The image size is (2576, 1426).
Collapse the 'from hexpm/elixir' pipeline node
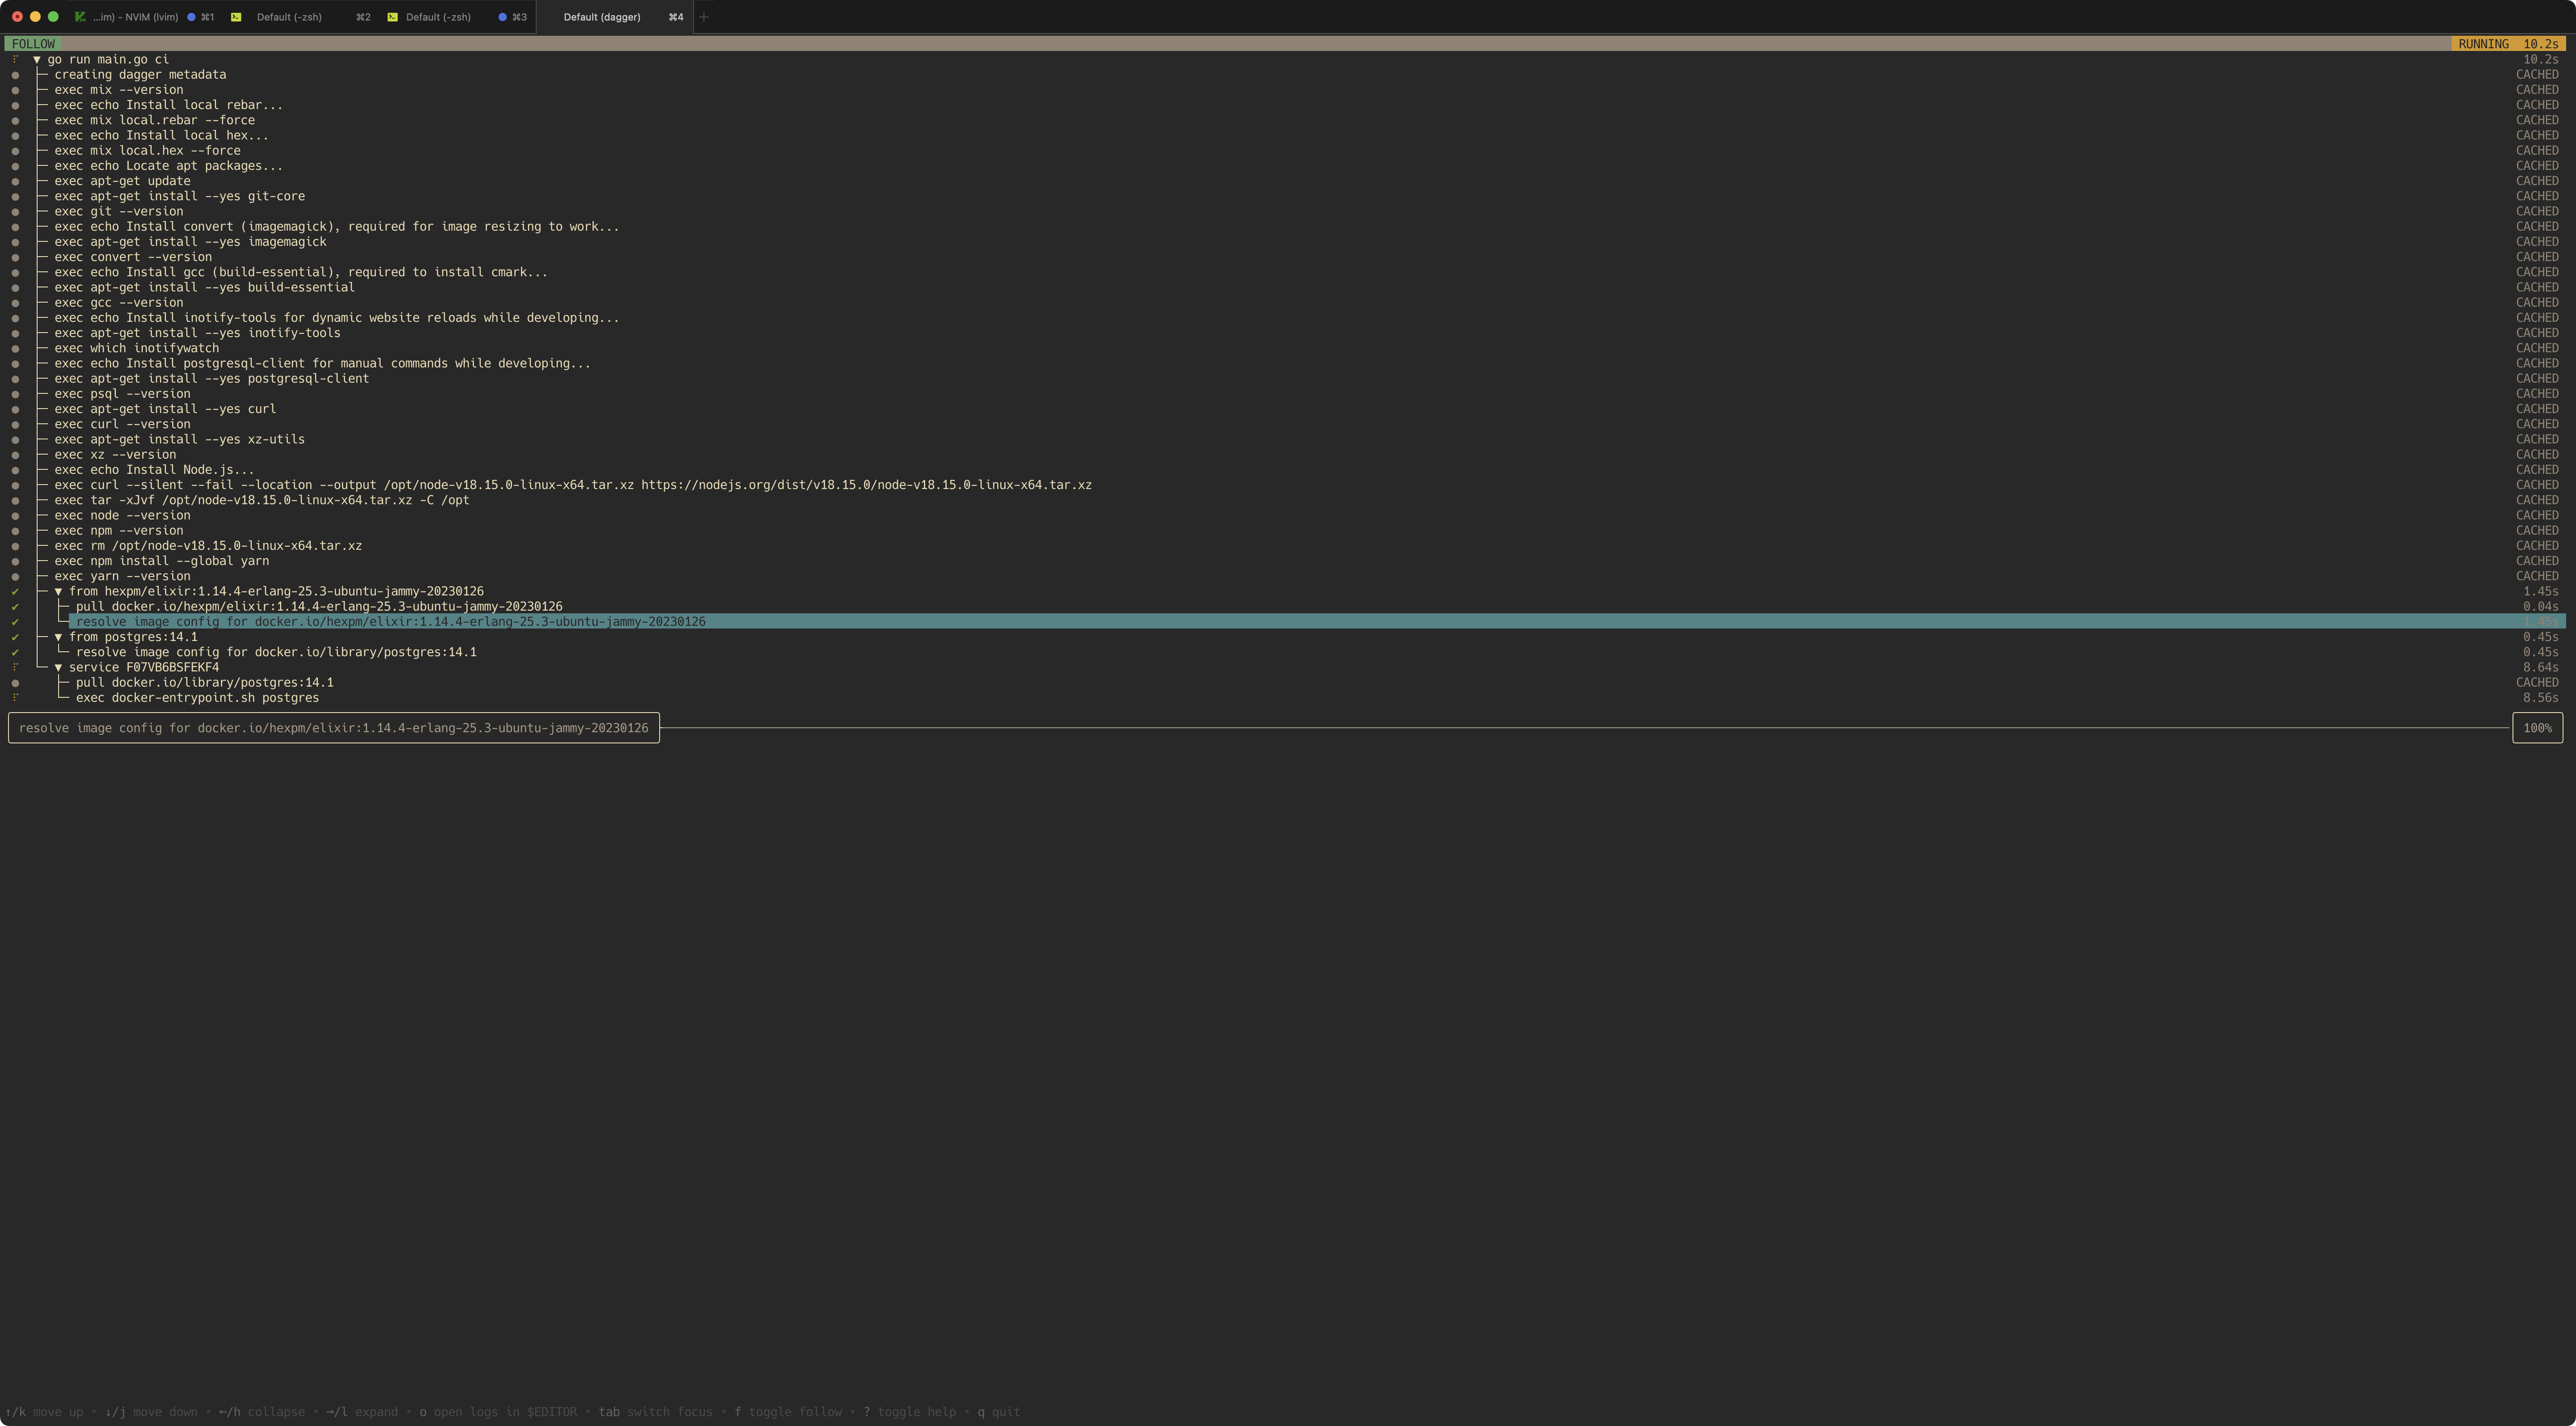(58, 591)
